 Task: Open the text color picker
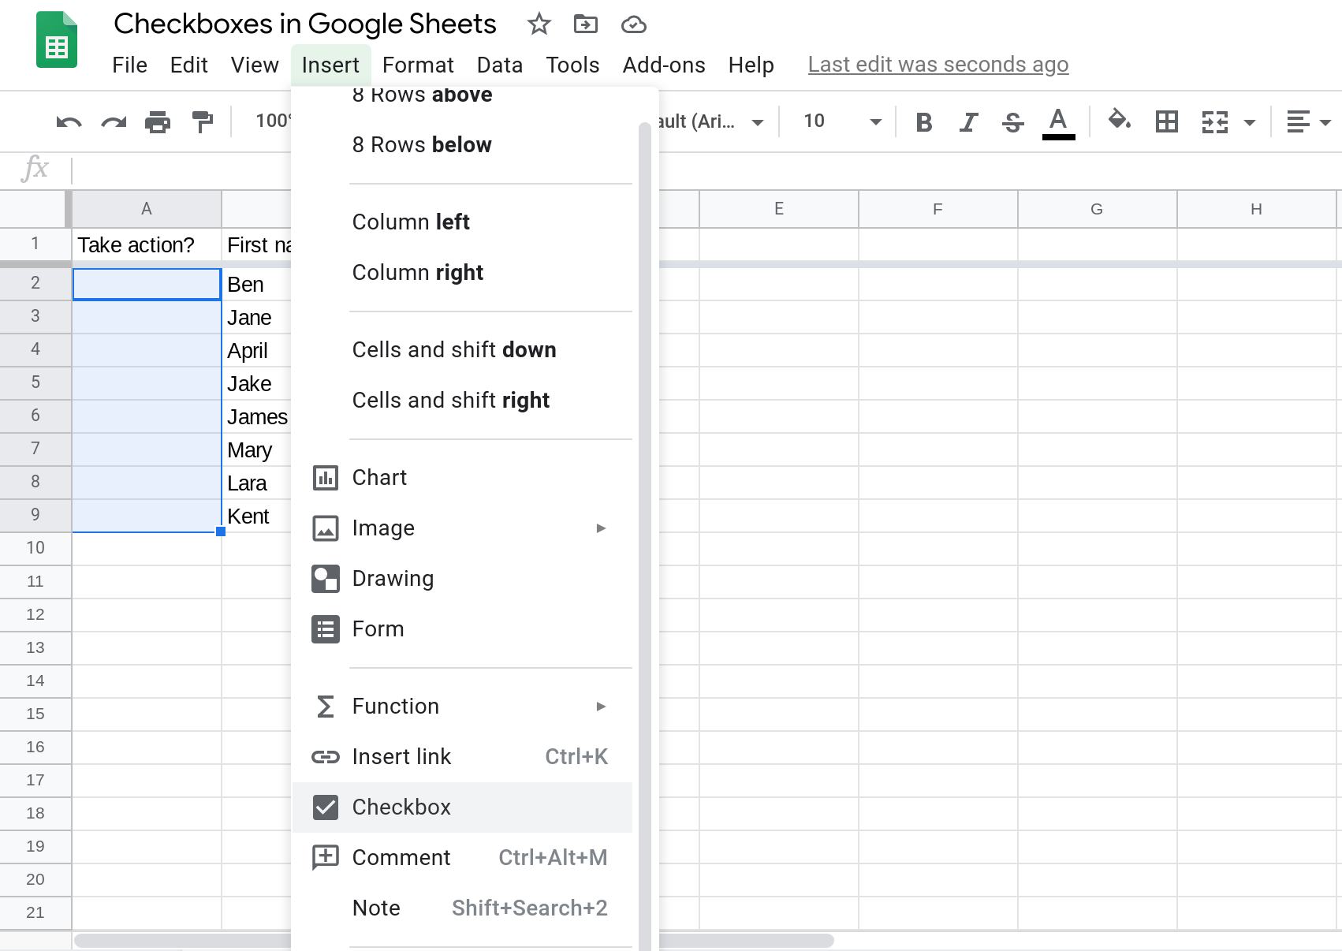coord(1058,123)
